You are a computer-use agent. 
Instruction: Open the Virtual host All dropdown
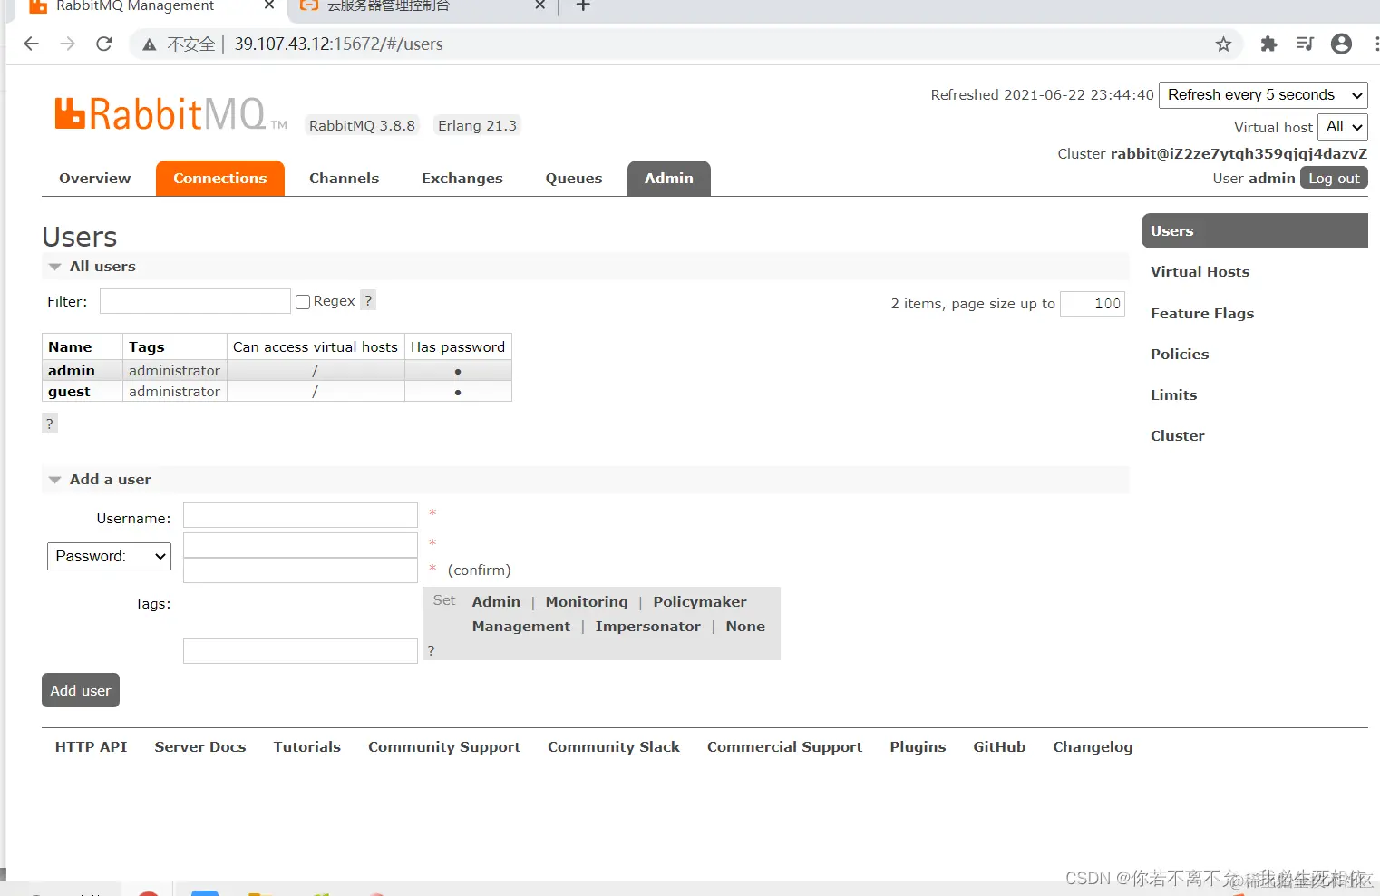(1343, 127)
